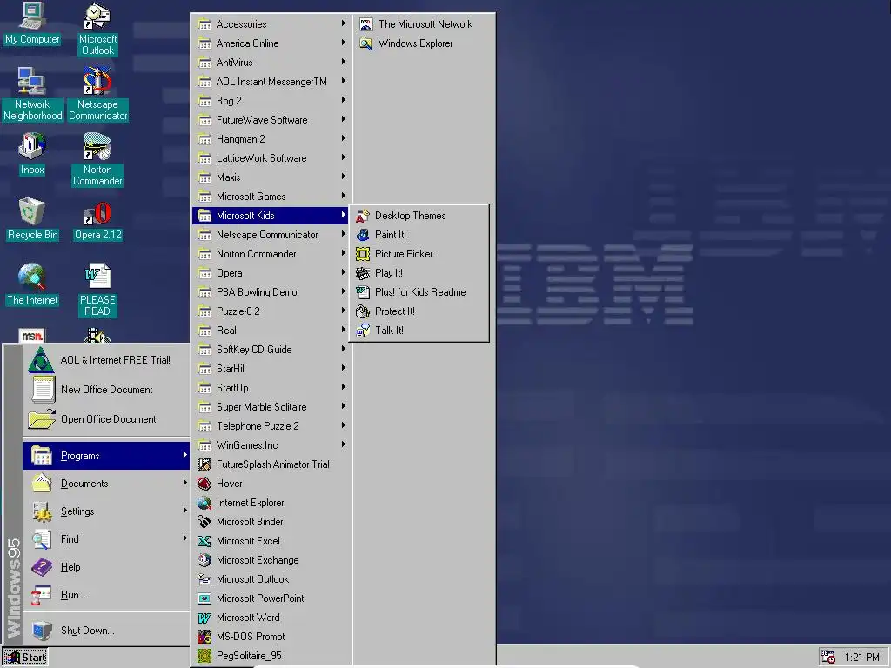Open Microsoft Outlook desktop shortcut
Viewport: 891px width, 668px height.
(97, 30)
